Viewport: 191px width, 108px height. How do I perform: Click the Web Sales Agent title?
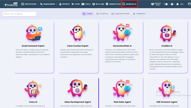point(122,102)
